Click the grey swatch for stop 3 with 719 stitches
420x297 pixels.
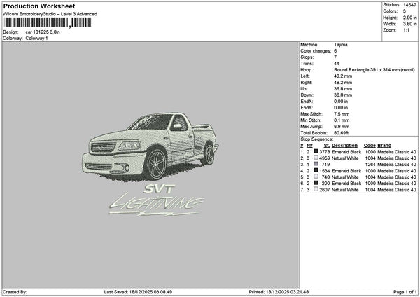(316, 164)
